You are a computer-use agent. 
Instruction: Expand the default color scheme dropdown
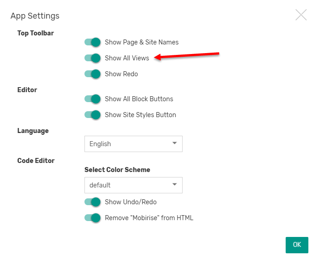134,185
